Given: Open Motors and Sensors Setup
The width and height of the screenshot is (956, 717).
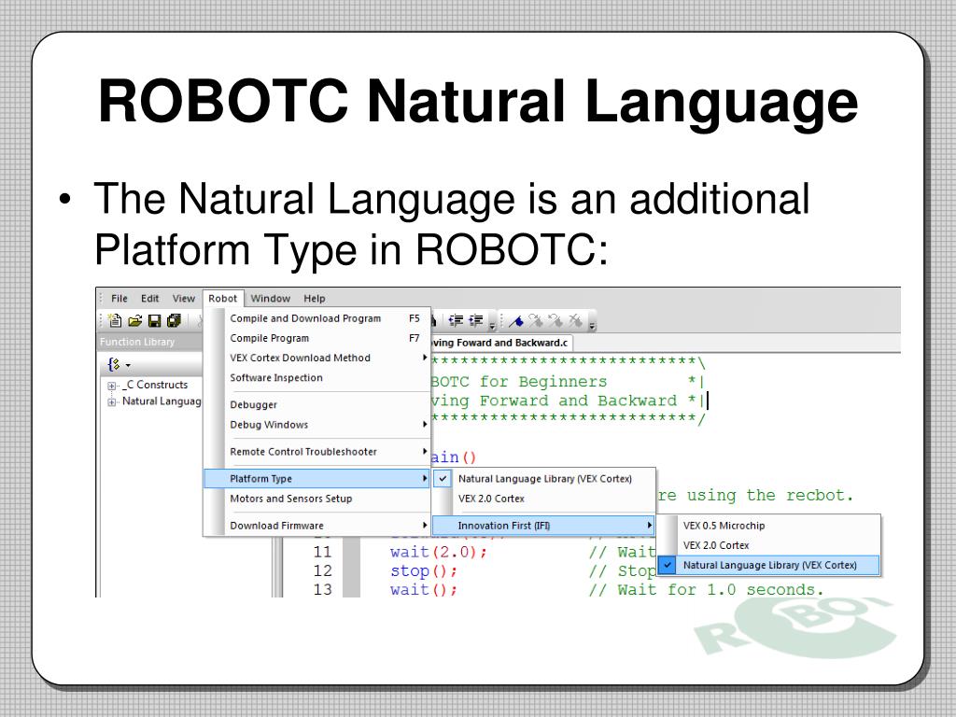Looking at the screenshot, I should click(x=317, y=499).
